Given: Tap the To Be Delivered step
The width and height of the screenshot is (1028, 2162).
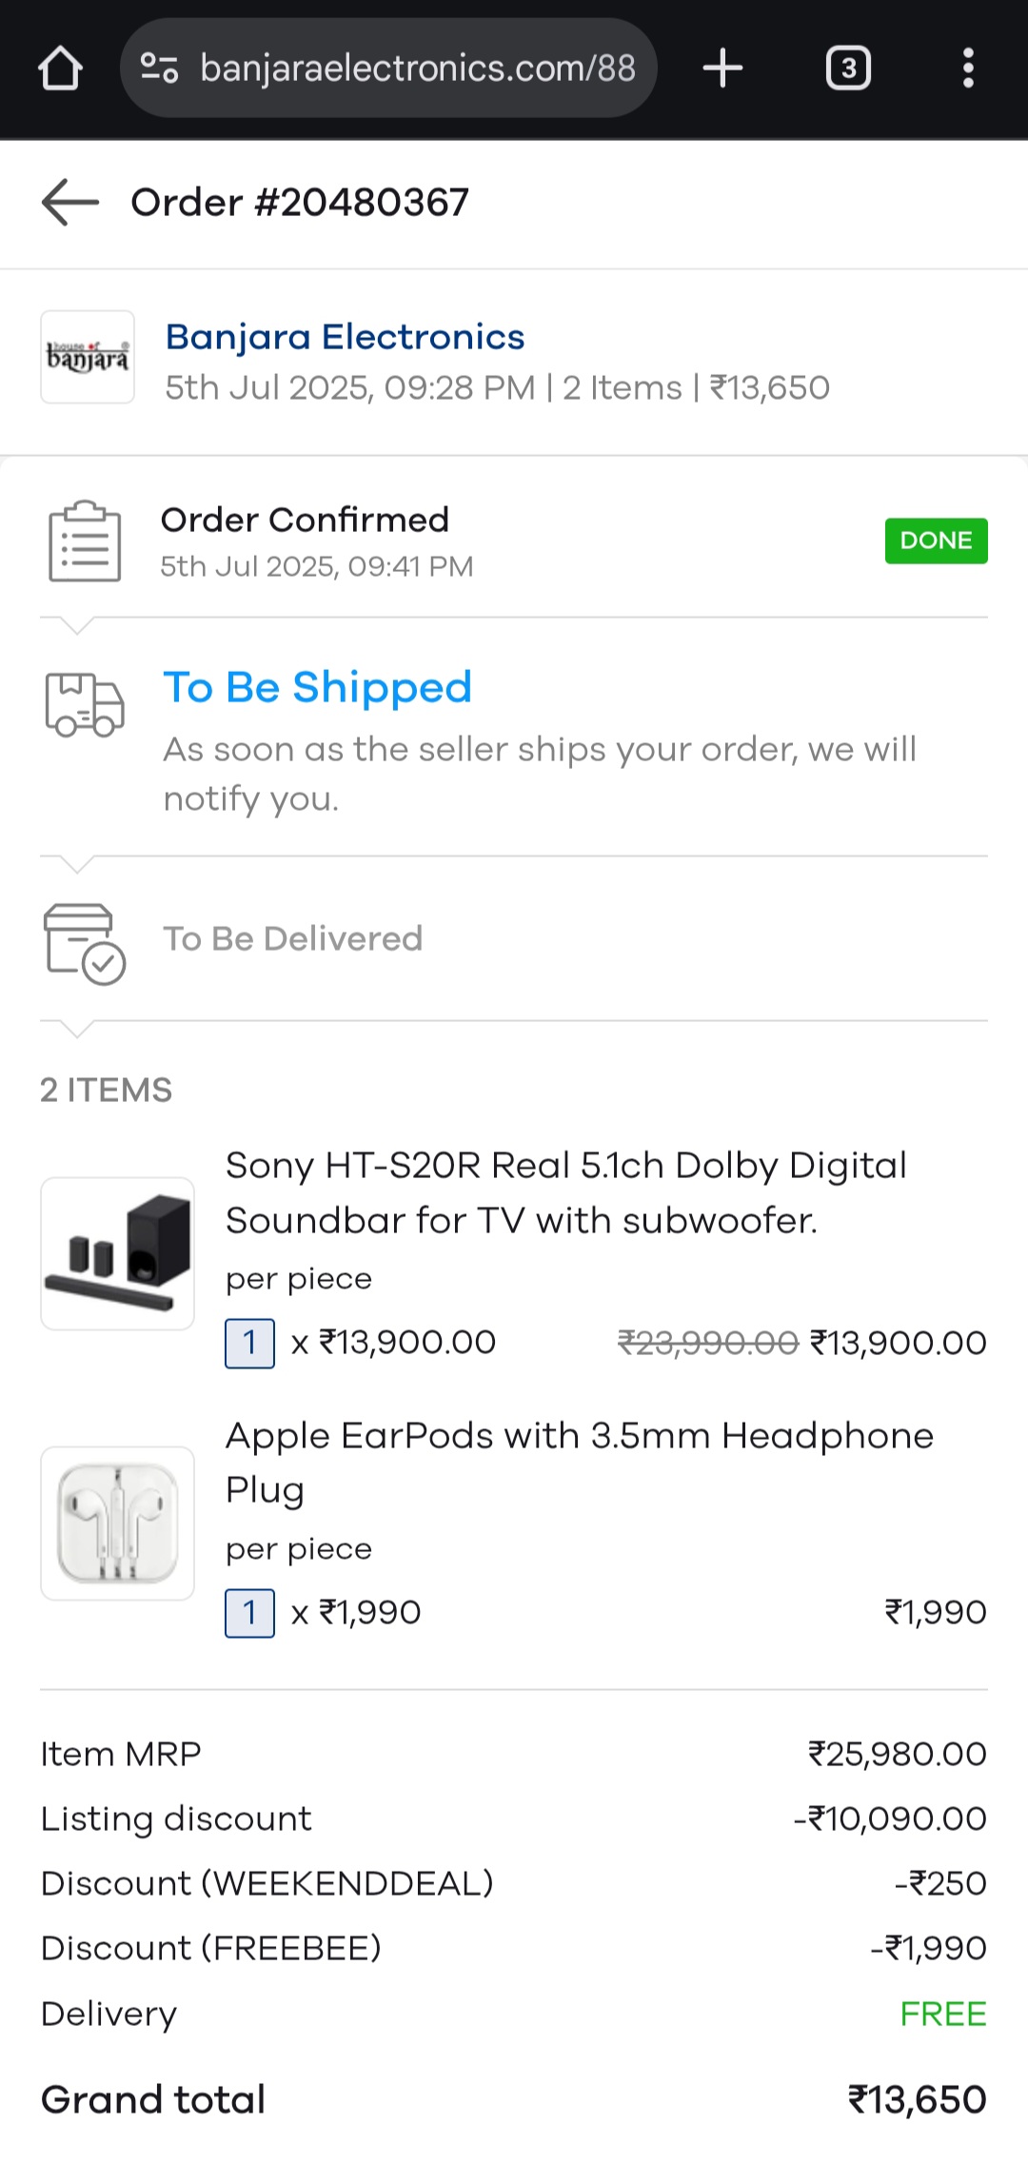Looking at the screenshot, I should tap(293, 938).
